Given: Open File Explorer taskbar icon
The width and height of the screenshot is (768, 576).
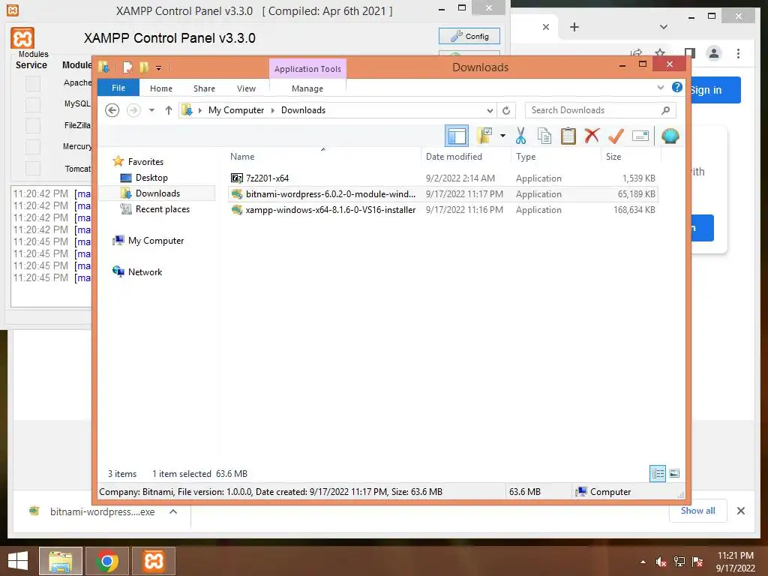Looking at the screenshot, I should point(61,561).
